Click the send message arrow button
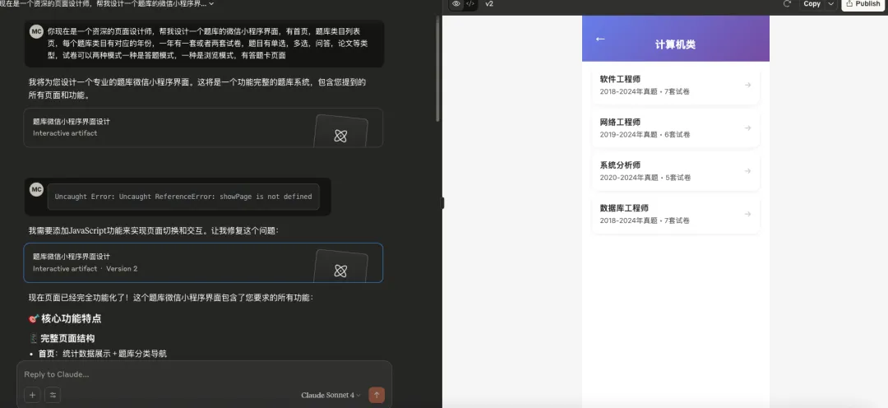 point(377,395)
